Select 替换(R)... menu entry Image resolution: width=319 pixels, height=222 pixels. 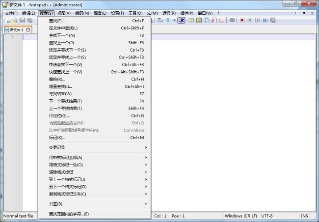click(94, 79)
